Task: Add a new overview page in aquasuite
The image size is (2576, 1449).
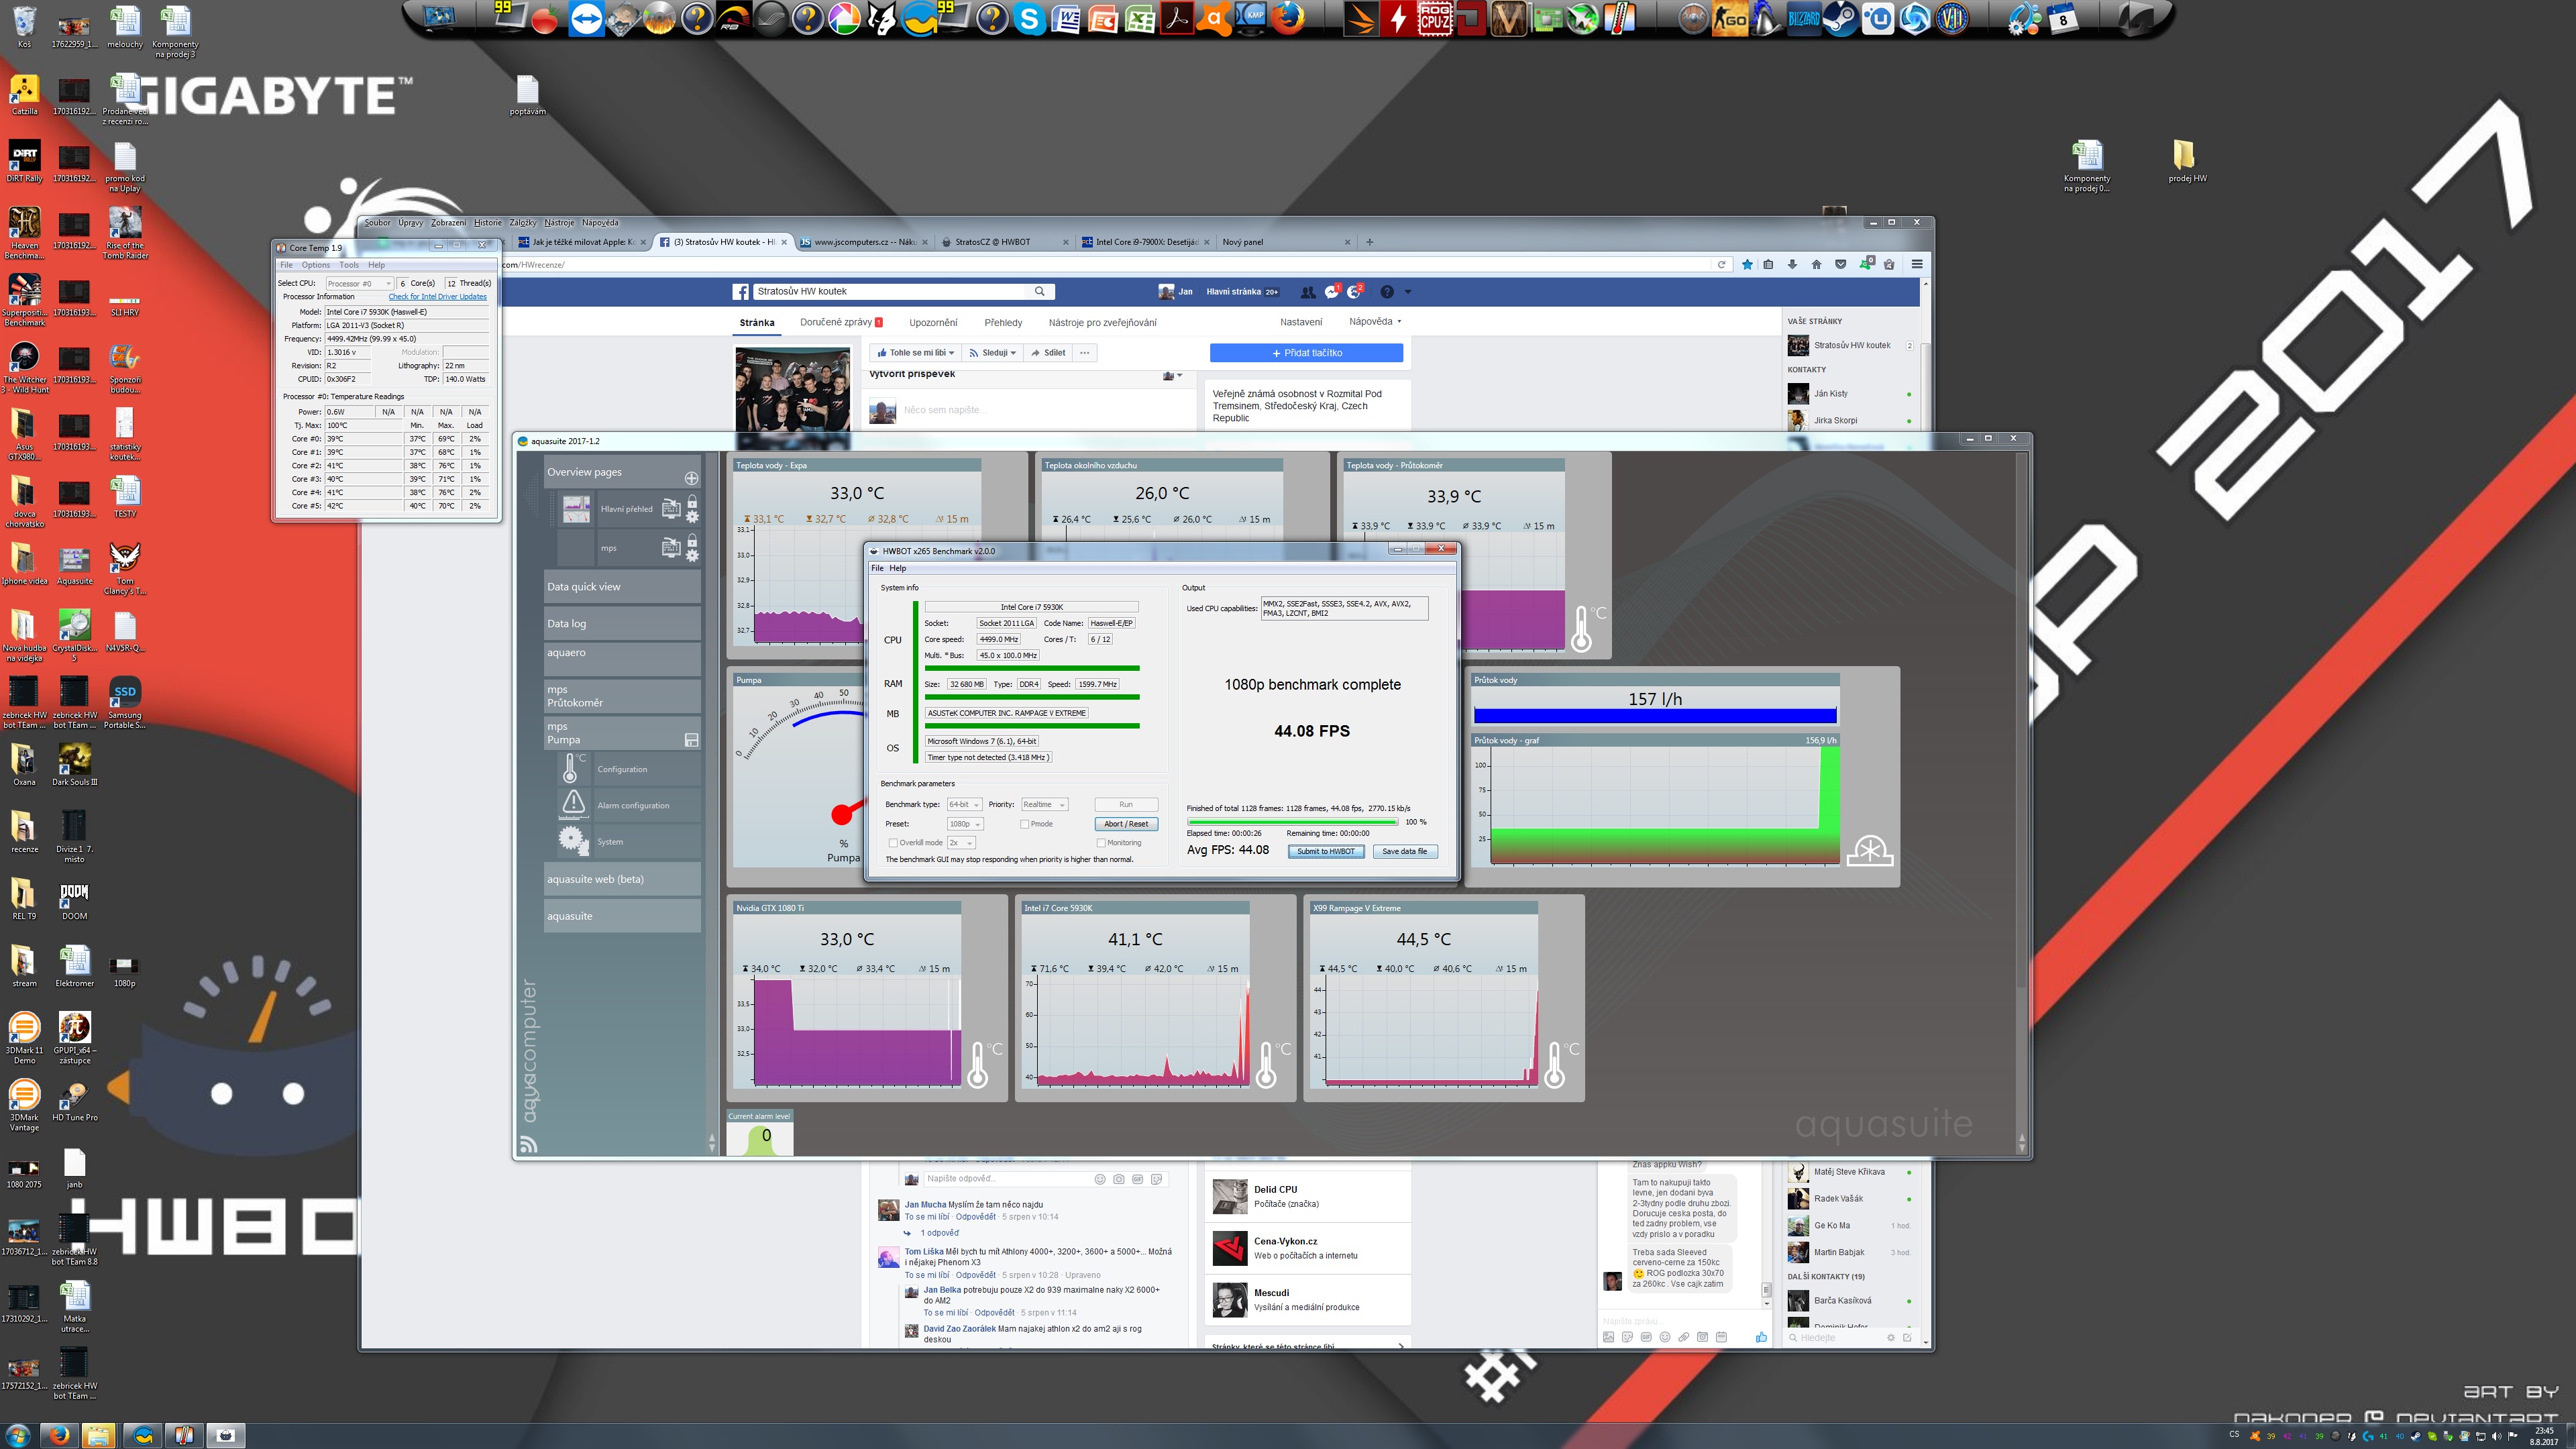Action: [691, 478]
